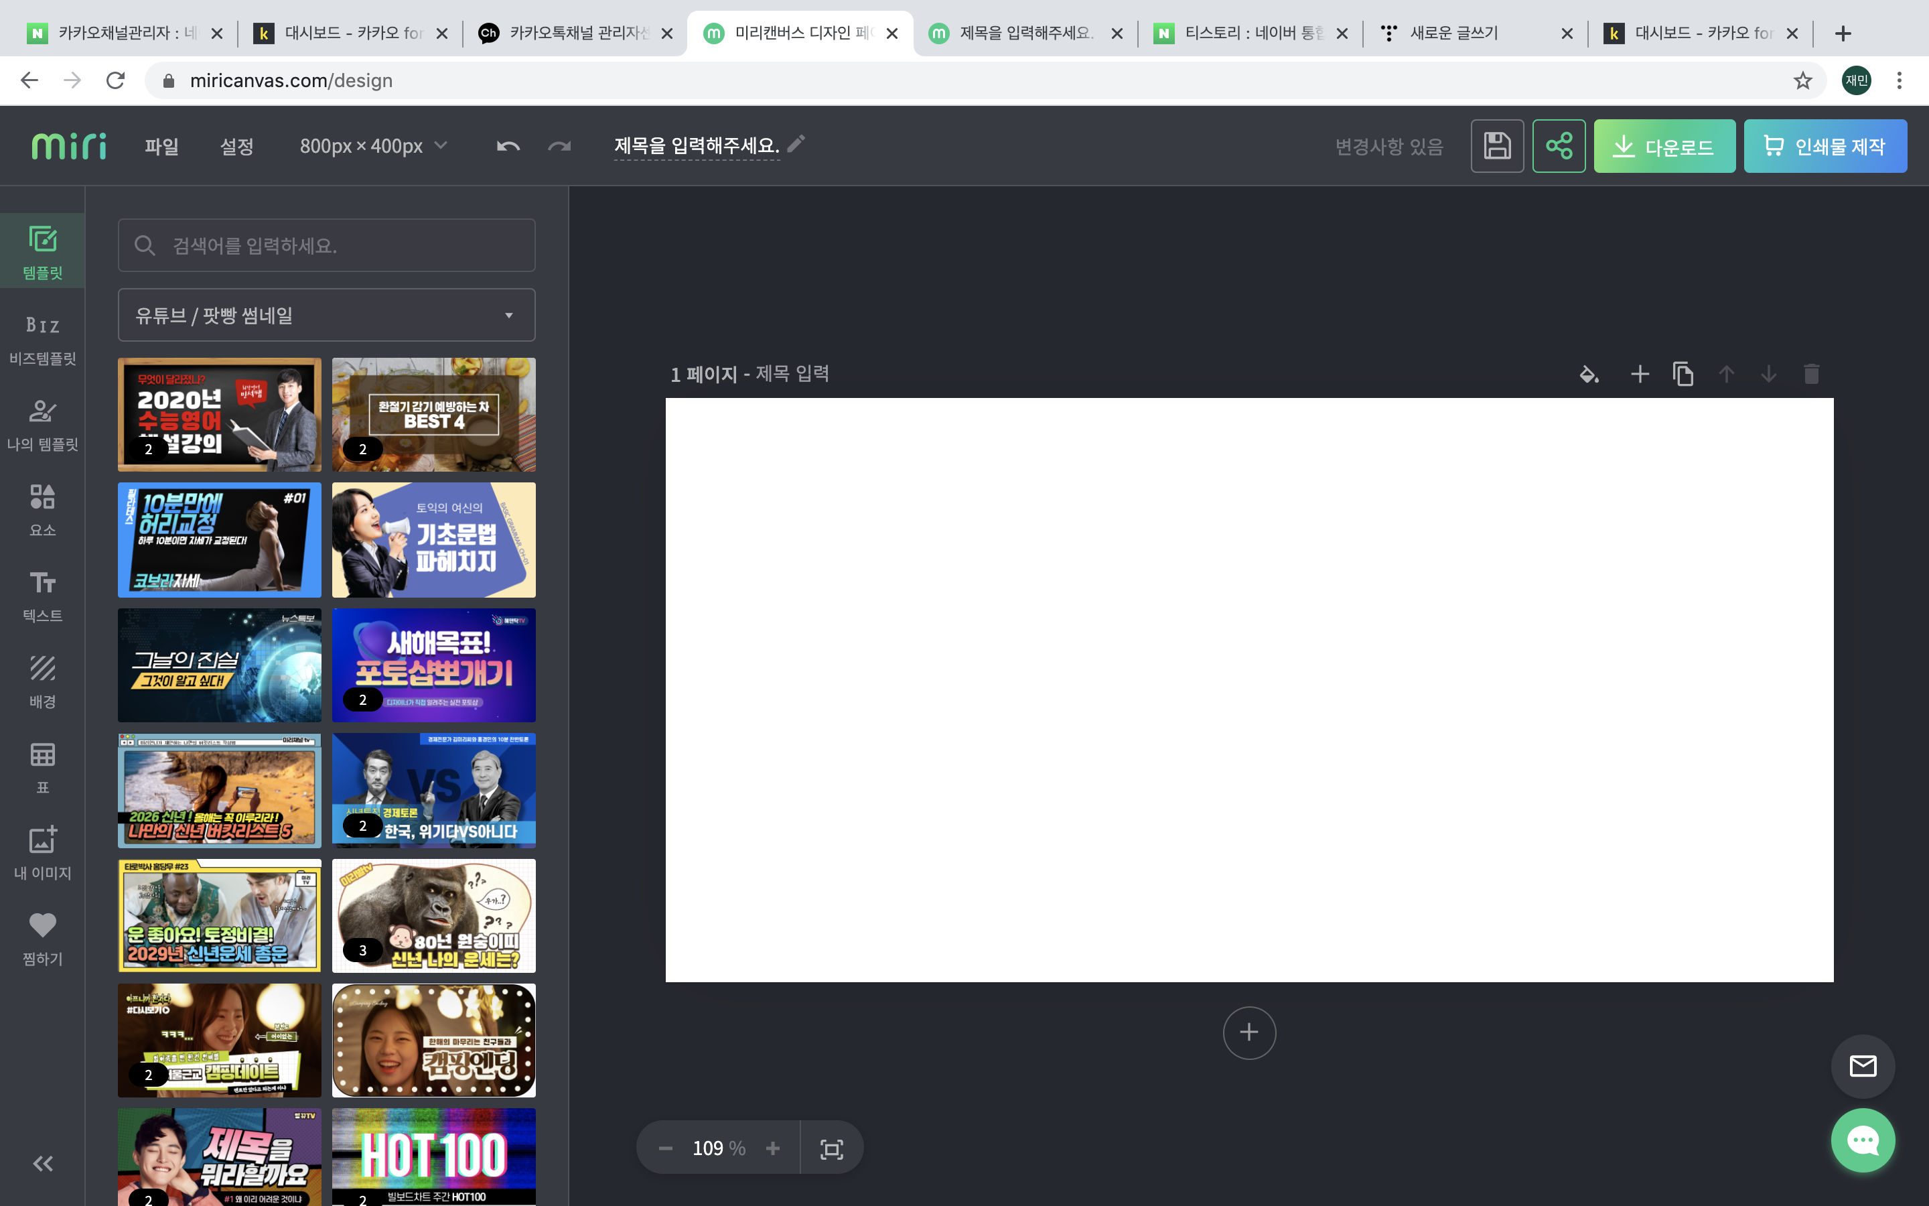The image size is (1929, 1206).
Task: Open the 설정 menu
Action: point(236,147)
